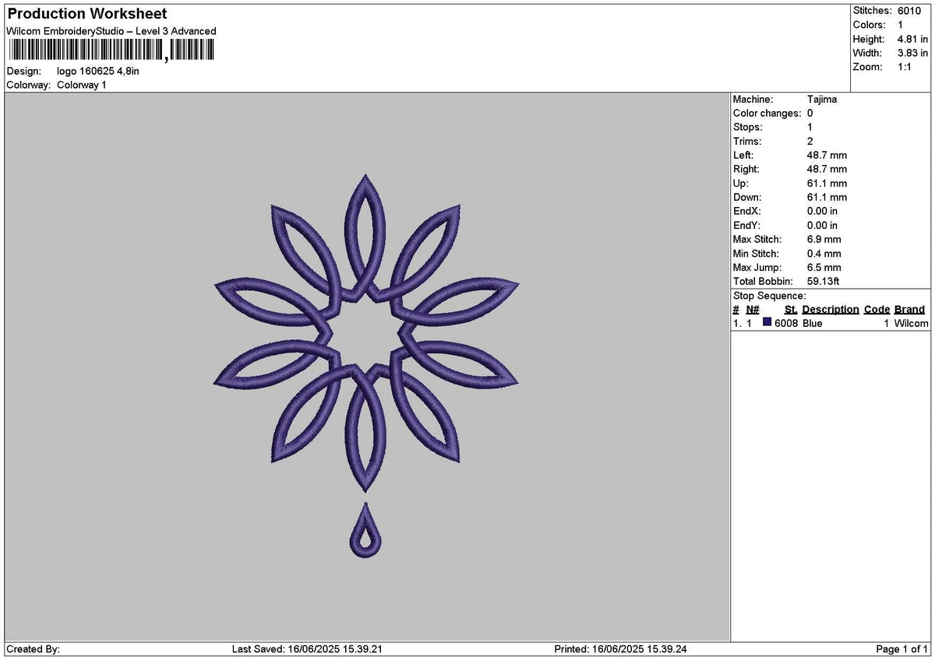Image resolution: width=935 pixels, height=660 pixels.
Task: Click the 'Trims:' label
Action: (747, 142)
